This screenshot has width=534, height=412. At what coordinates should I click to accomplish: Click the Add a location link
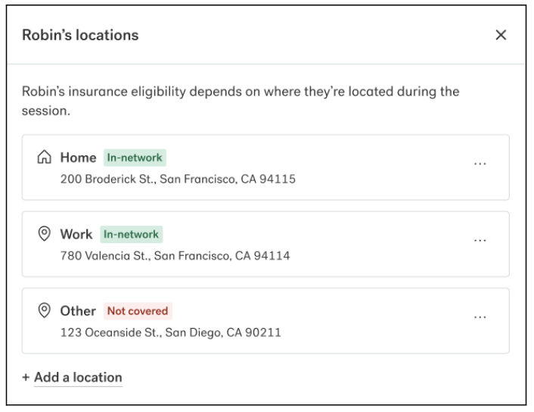click(x=78, y=378)
